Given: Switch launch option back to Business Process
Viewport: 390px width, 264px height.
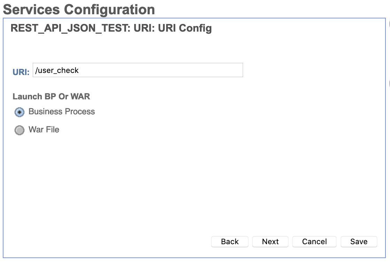Looking at the screenshot, I should (19, 112).
